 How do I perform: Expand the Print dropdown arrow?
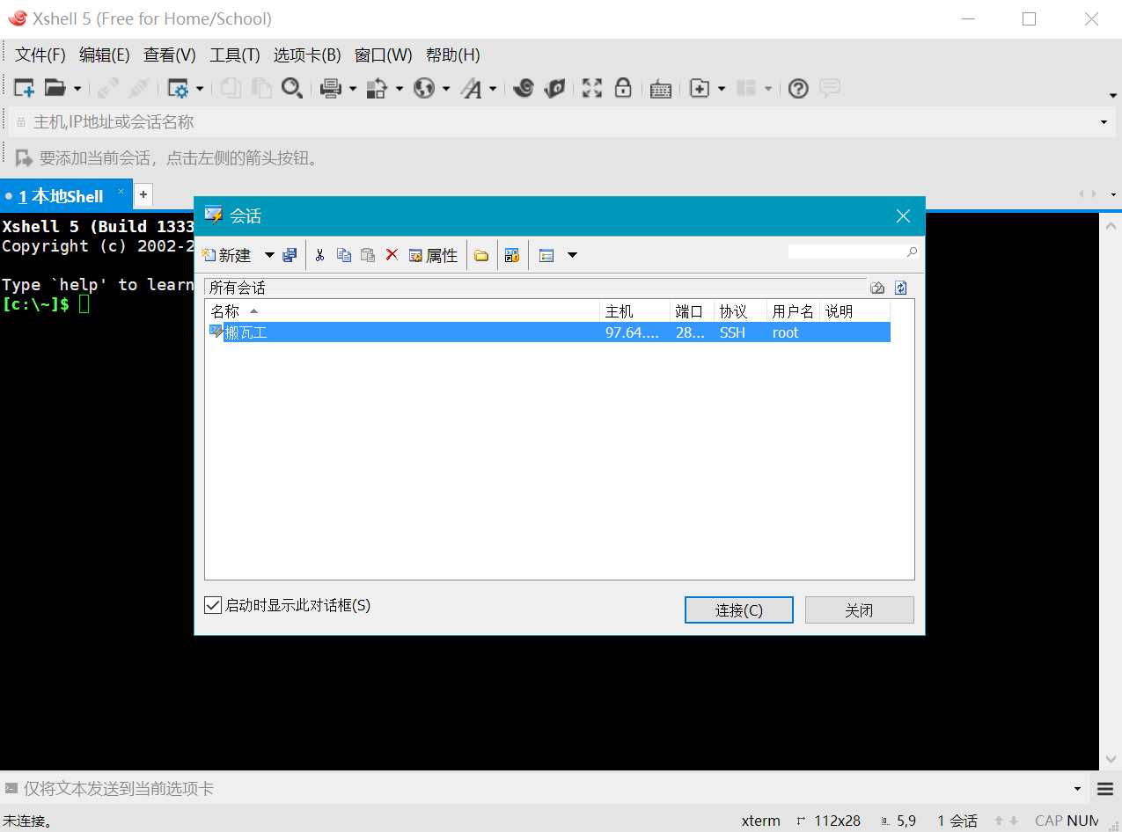353,88
